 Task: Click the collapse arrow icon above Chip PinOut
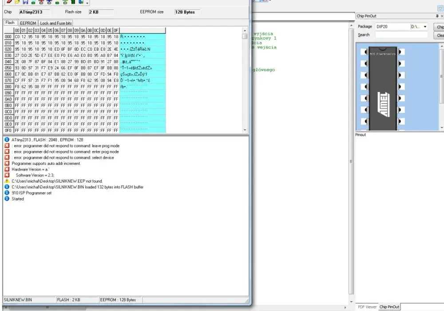click(x=440, y=8)
